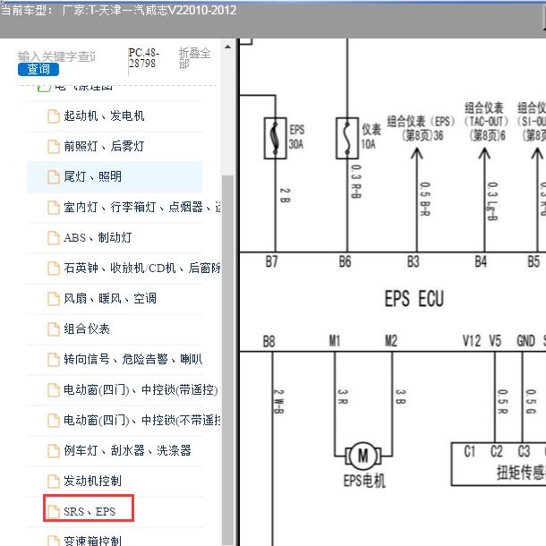
Task: Click the M2 terminal label
Action: tap(391, 341)
